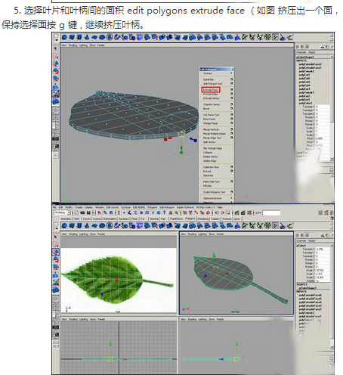Click the leaf image in top viewport

(x=117, y=279)
